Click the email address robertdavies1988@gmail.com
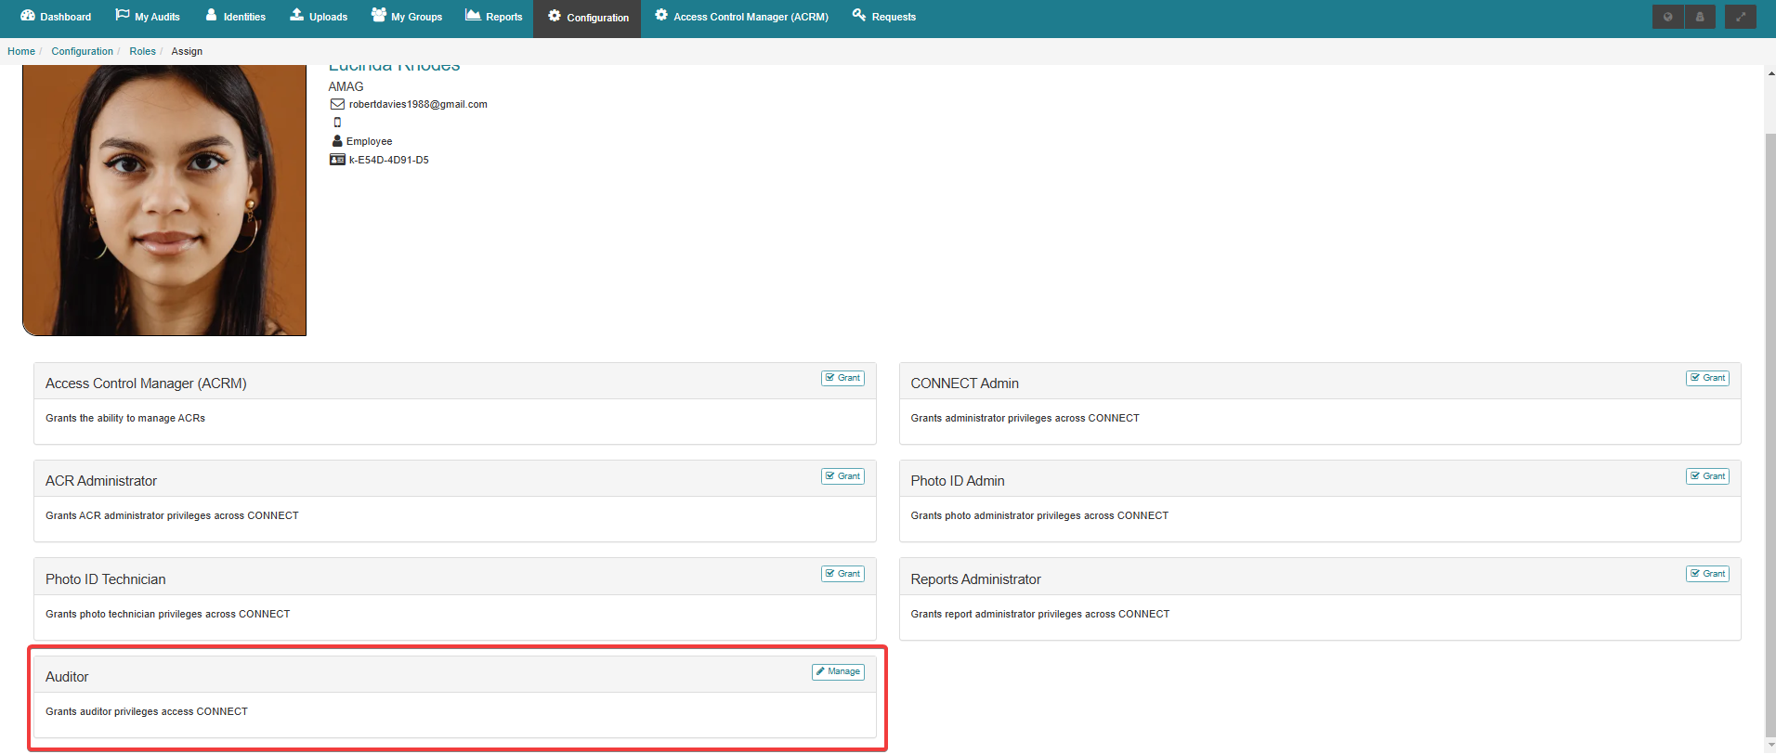This screenshot has height=754, width=1776. tap(418, 104)
